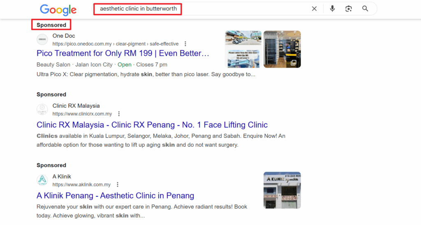Click the Beauty Salon label
This screenshot has height=225, width=421.
[x=53, y=65]
